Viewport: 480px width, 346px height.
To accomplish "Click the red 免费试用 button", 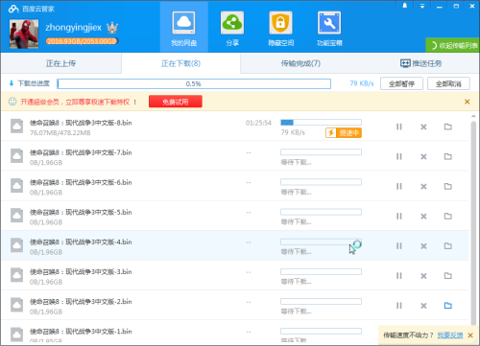I will click(x=176, y=102).
